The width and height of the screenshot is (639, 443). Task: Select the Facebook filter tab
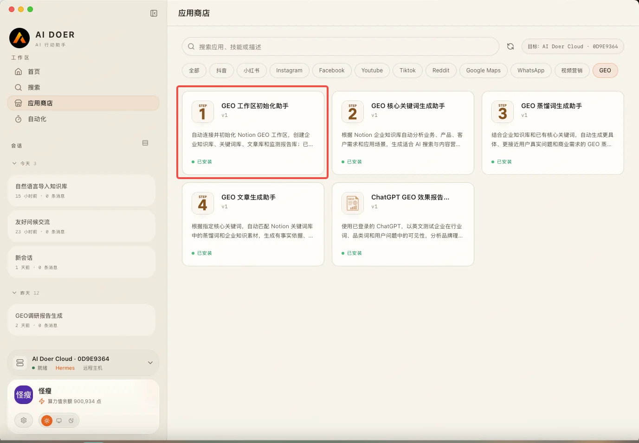click(332, 71)
